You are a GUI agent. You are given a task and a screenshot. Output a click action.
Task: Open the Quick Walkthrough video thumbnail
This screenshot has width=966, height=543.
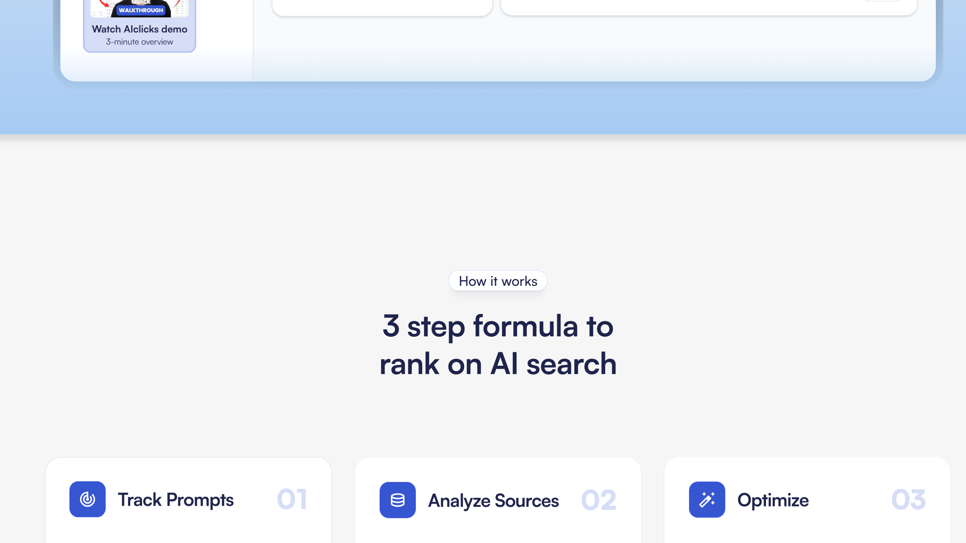140,8
